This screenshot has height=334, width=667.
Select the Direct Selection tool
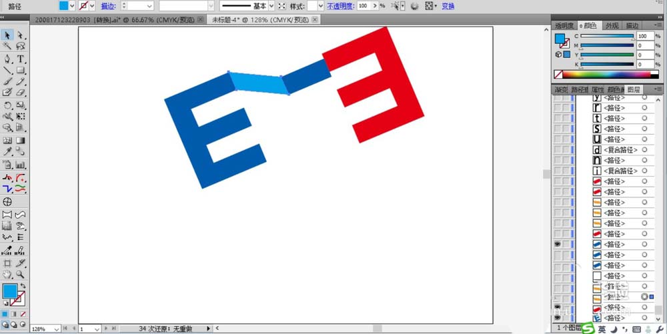20,35
